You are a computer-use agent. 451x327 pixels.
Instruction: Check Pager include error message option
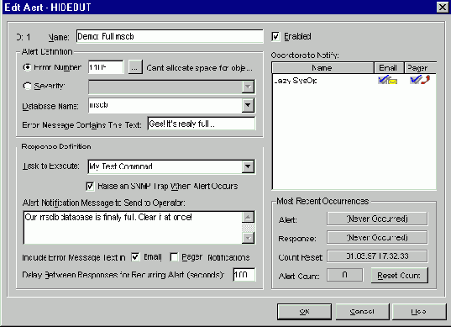point(174,256)
